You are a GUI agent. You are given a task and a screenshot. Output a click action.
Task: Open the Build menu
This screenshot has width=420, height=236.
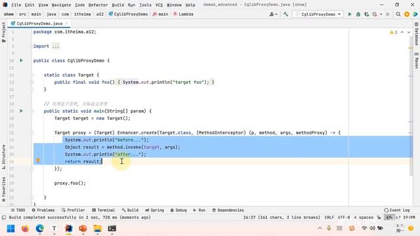[118, 5]
